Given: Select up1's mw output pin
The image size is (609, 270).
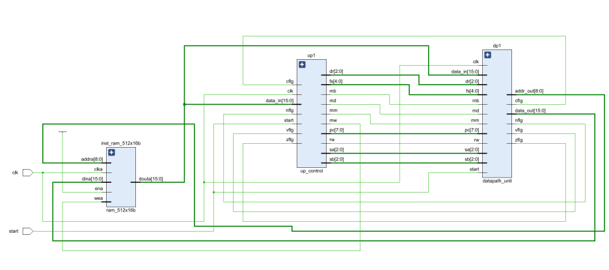Looking at the screenshot, I should [333, 120].
